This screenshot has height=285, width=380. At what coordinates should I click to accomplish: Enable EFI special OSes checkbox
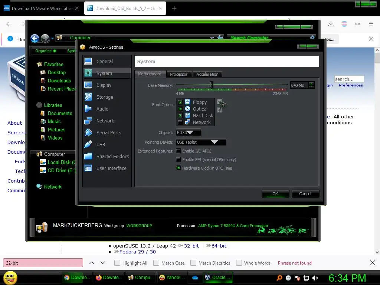(178, 160)
